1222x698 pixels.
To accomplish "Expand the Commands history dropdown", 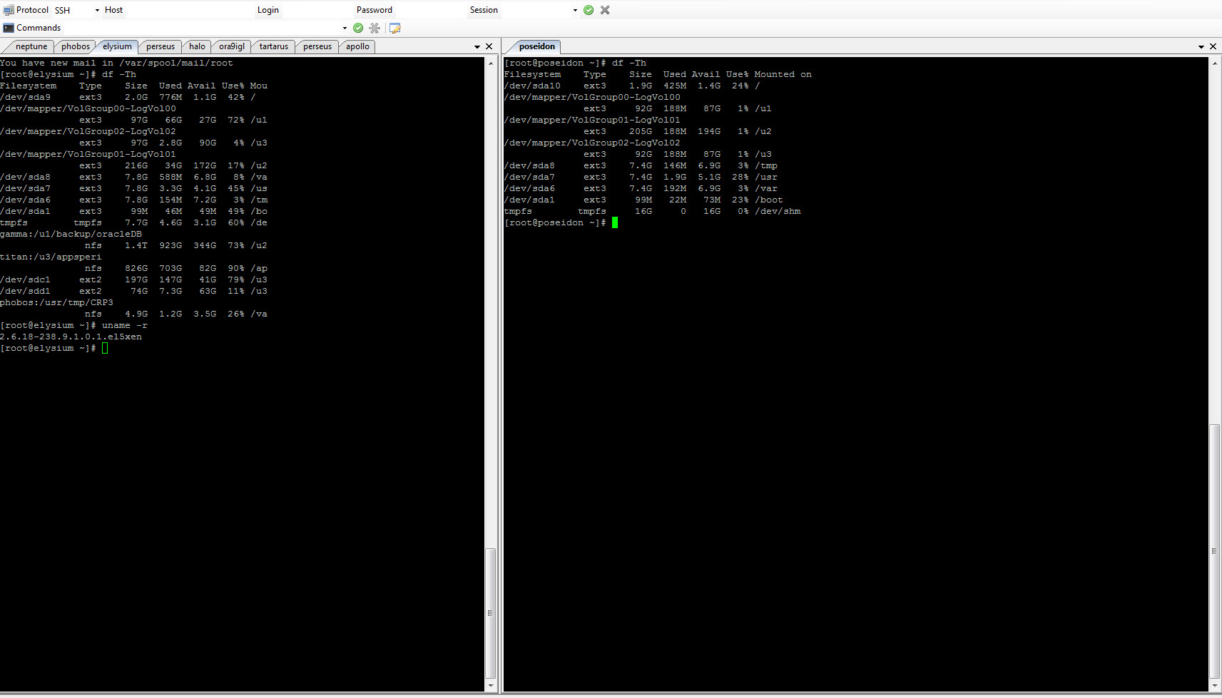I will pos(345,27).
